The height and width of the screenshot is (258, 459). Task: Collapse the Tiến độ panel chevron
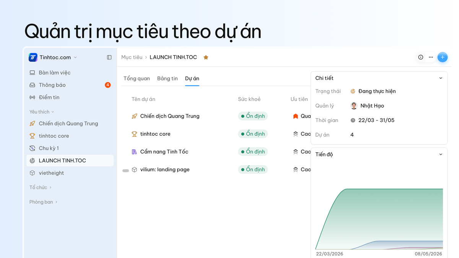point(441,154)
